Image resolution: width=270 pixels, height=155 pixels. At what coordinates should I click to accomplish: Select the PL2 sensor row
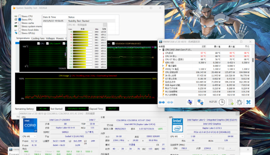[x=204, y=95]
